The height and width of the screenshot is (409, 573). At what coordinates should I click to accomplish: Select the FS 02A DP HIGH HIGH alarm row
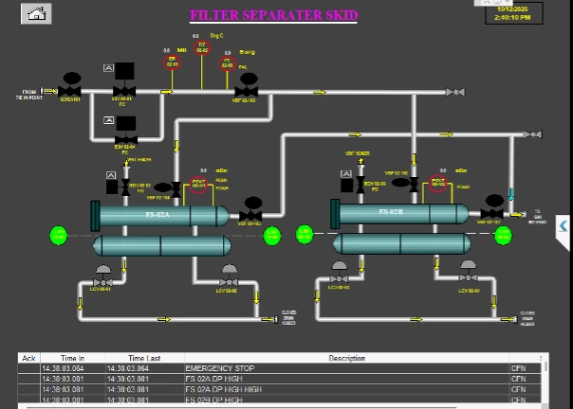click(x=280, y=390)
